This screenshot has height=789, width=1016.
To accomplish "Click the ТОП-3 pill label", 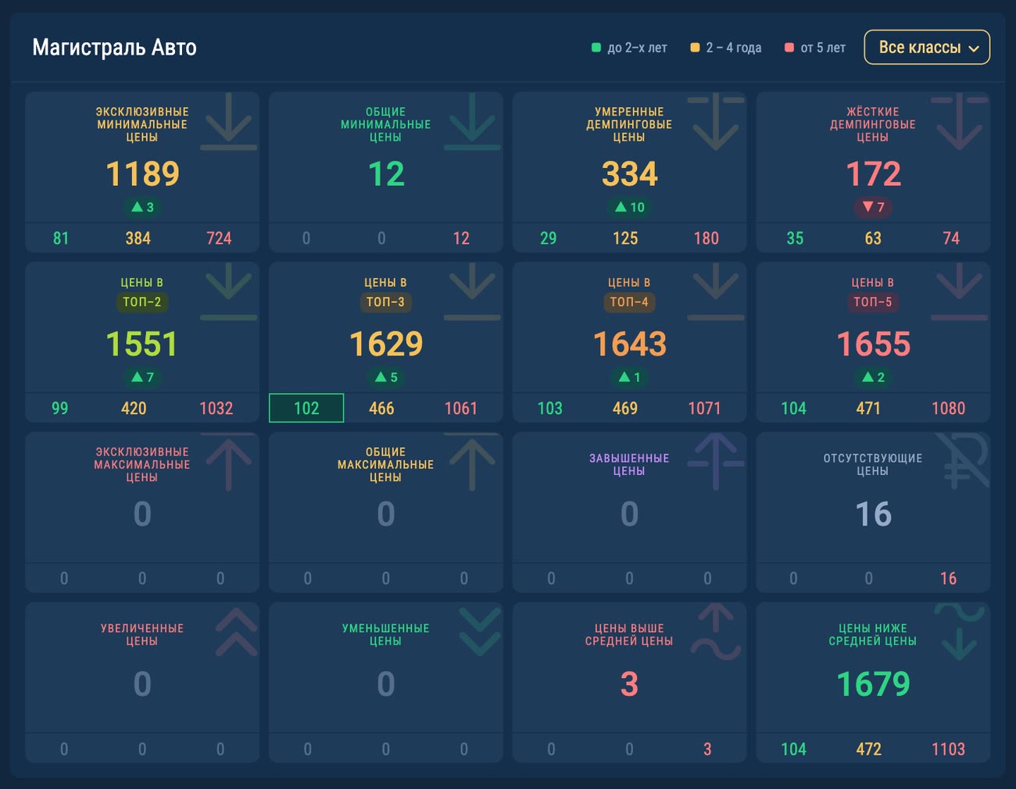I will pyautogui.click(x=386, y=302).
